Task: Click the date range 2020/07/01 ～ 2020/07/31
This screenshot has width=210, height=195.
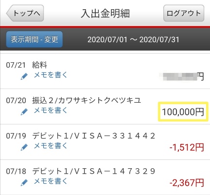Action: (x=133, y=39)
